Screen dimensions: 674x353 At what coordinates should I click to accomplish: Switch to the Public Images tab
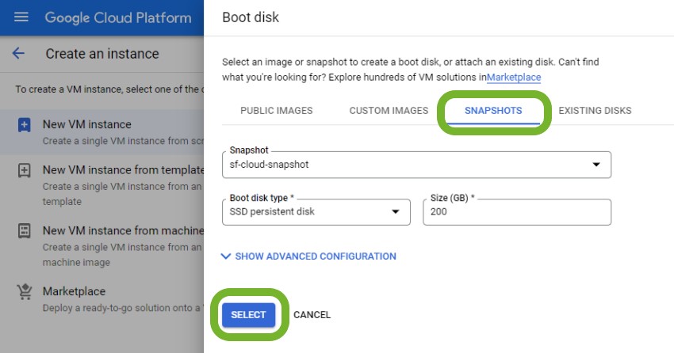(276, 111)
